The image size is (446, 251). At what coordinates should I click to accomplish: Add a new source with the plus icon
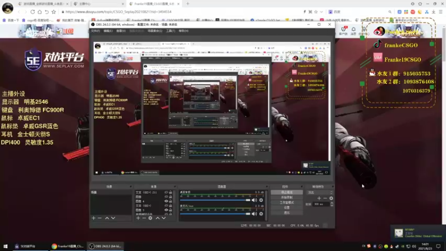point(138,218)
